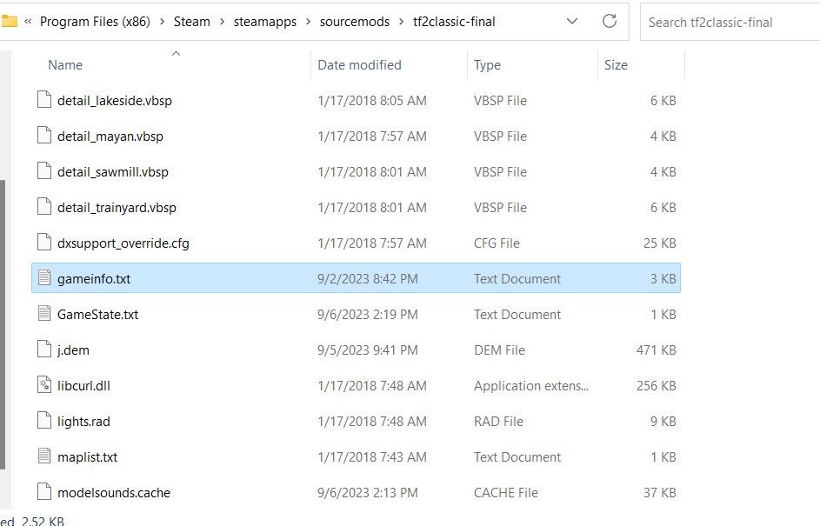The height and width of the screenshot is (526, 820).
Task: Sort files by Date modified column
Action: click(360, 65)
